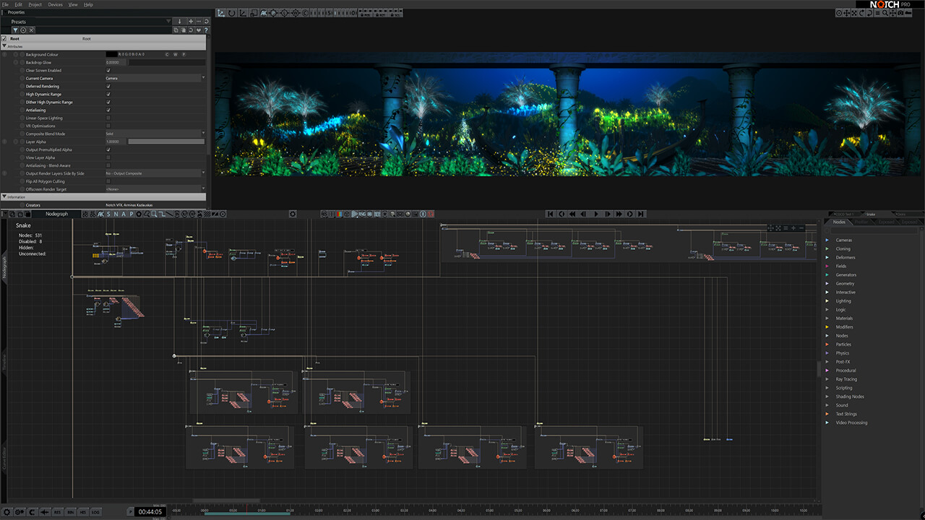Open the Current Camera dropdown
This screenshot has width=925, height=520.
155,78
